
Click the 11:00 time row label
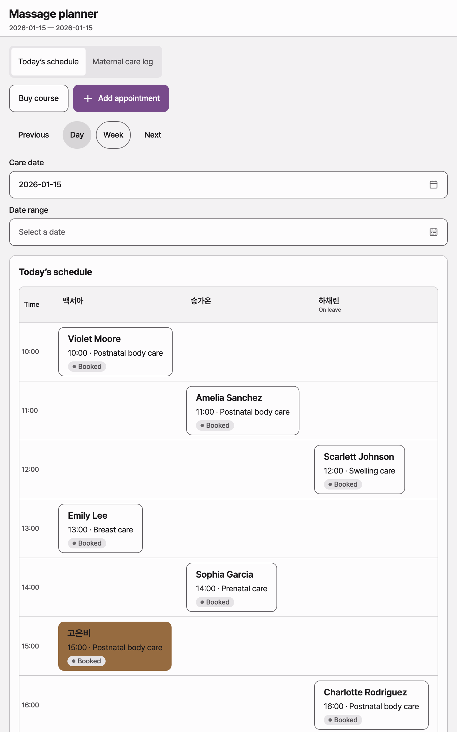tap(30, 411)
